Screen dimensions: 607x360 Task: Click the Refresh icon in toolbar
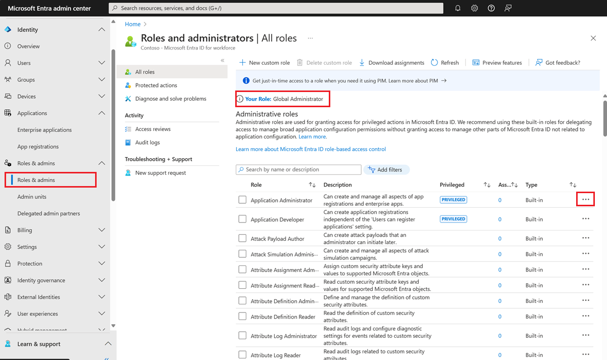pos(435,63)
